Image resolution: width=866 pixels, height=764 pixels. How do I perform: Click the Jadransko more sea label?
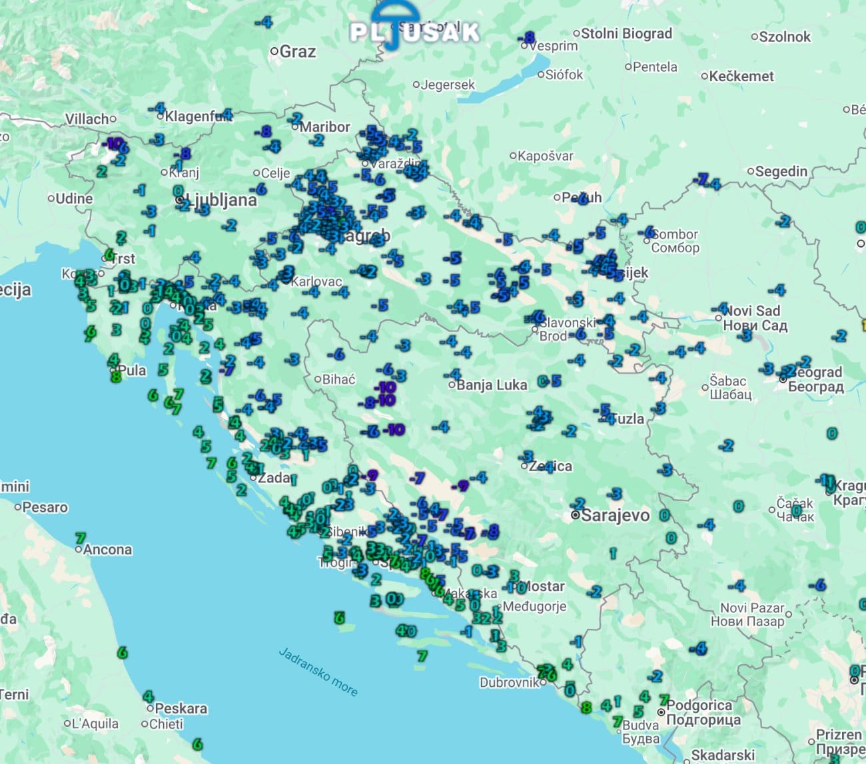[x=318, y=671]
